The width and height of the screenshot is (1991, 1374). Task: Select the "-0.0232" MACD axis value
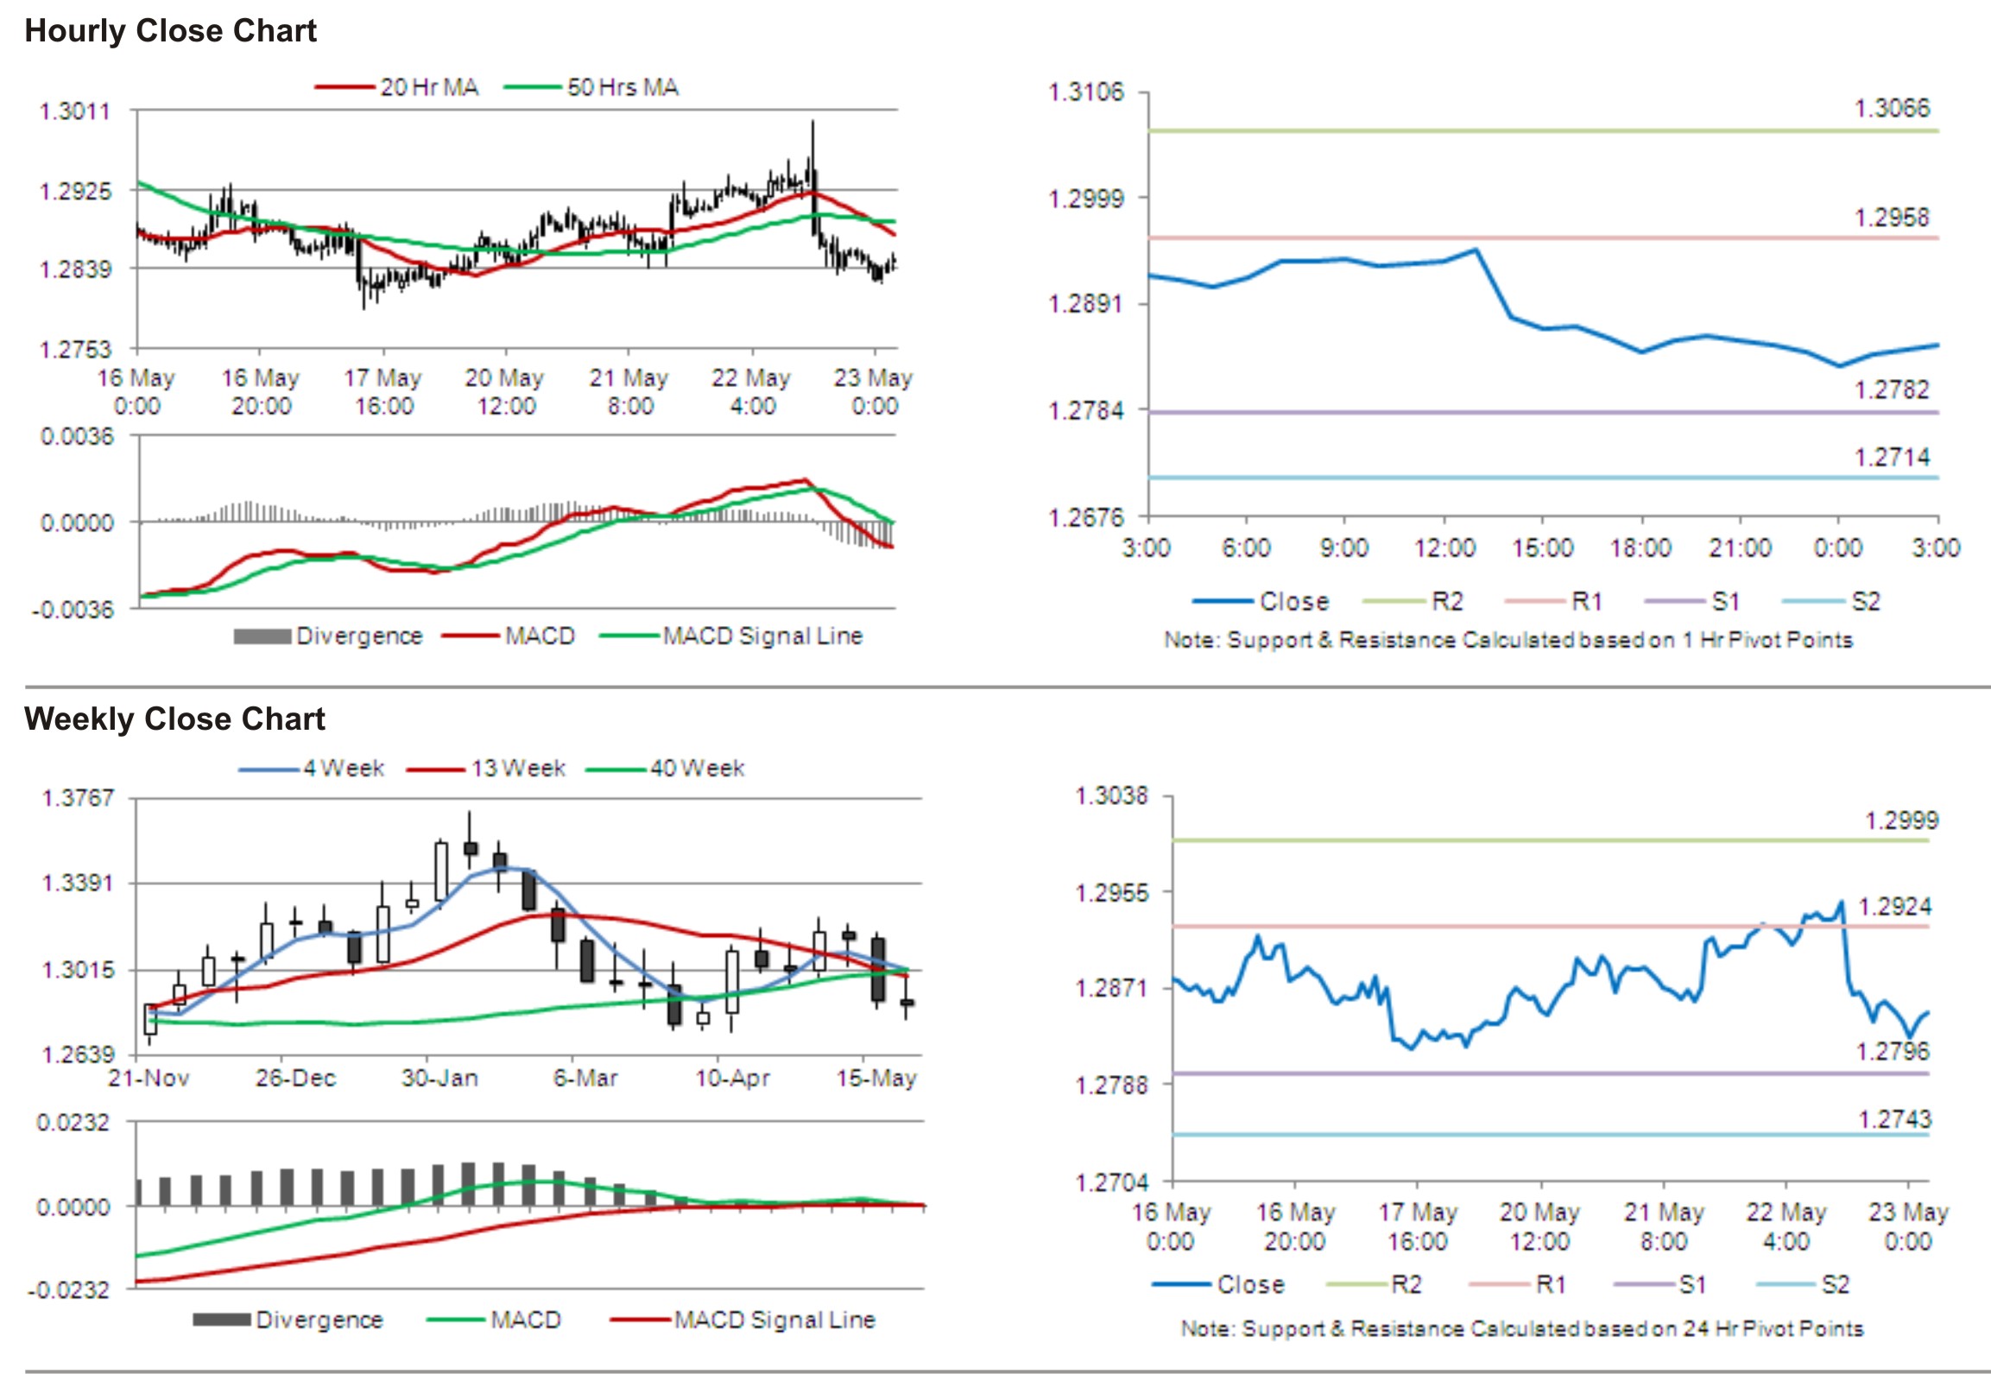coord(68,1290)
